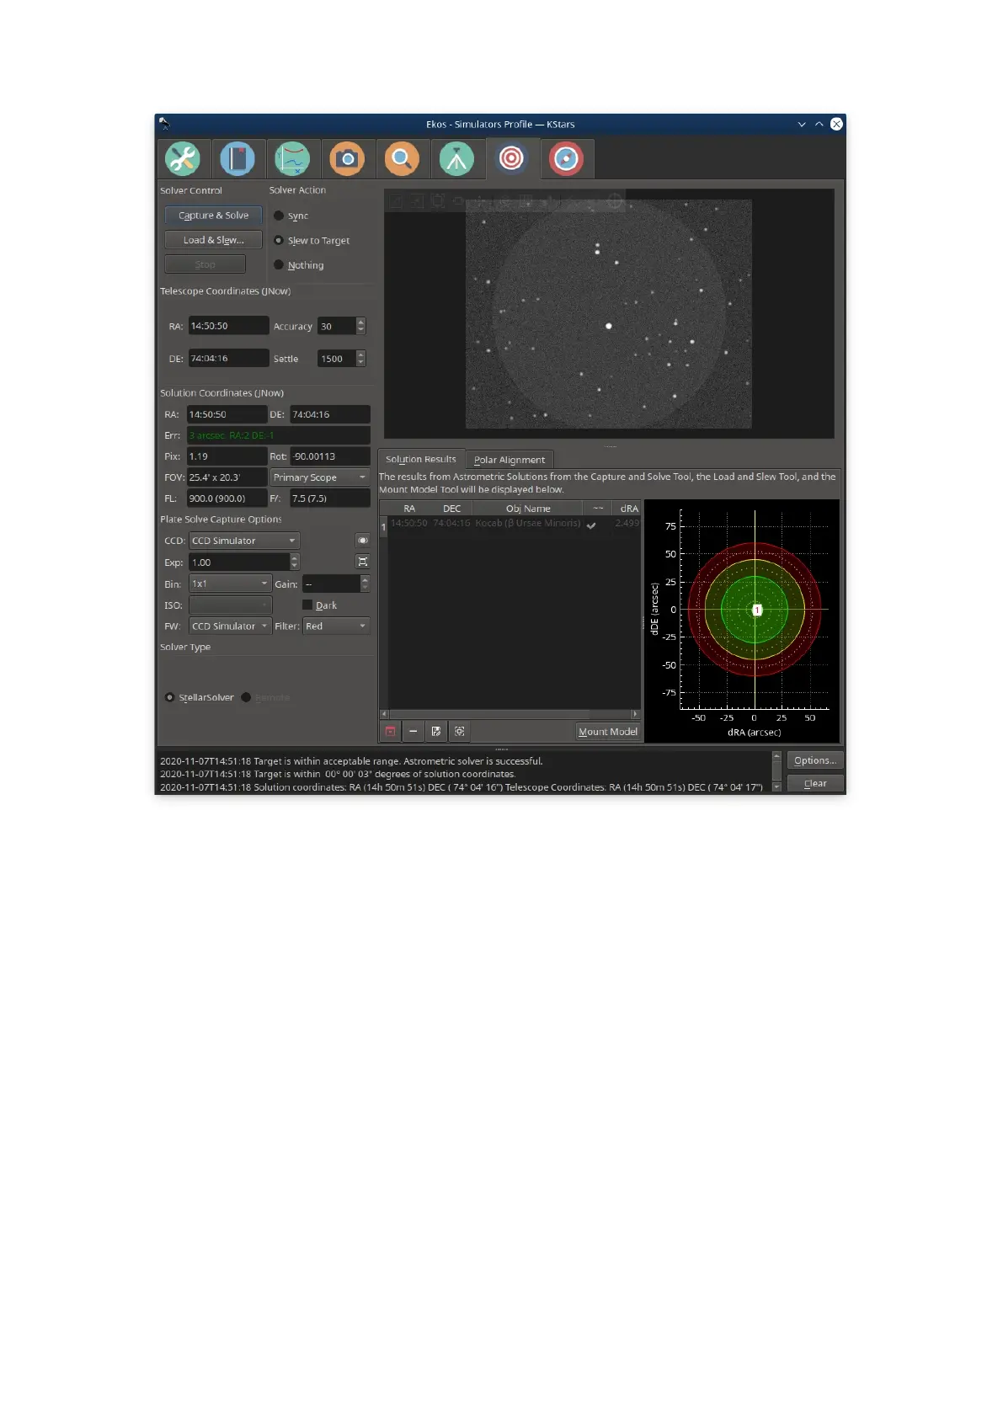Click the Accuracy value field showing 30
Viewport: 1003px width, 1418px height.
337,326
